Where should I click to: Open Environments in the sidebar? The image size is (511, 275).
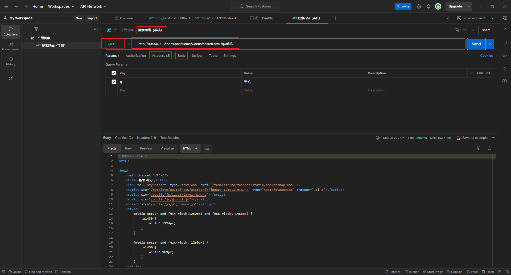pyautogui.click(x=11, y=46)
